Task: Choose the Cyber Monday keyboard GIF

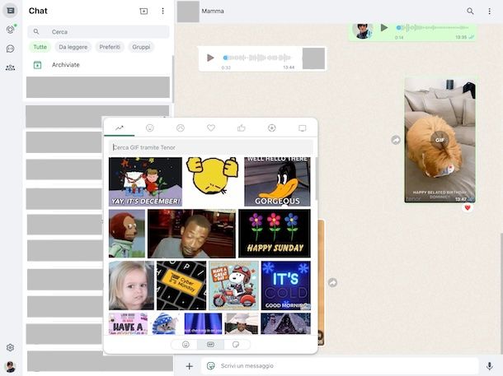Action: click(181, 285)
